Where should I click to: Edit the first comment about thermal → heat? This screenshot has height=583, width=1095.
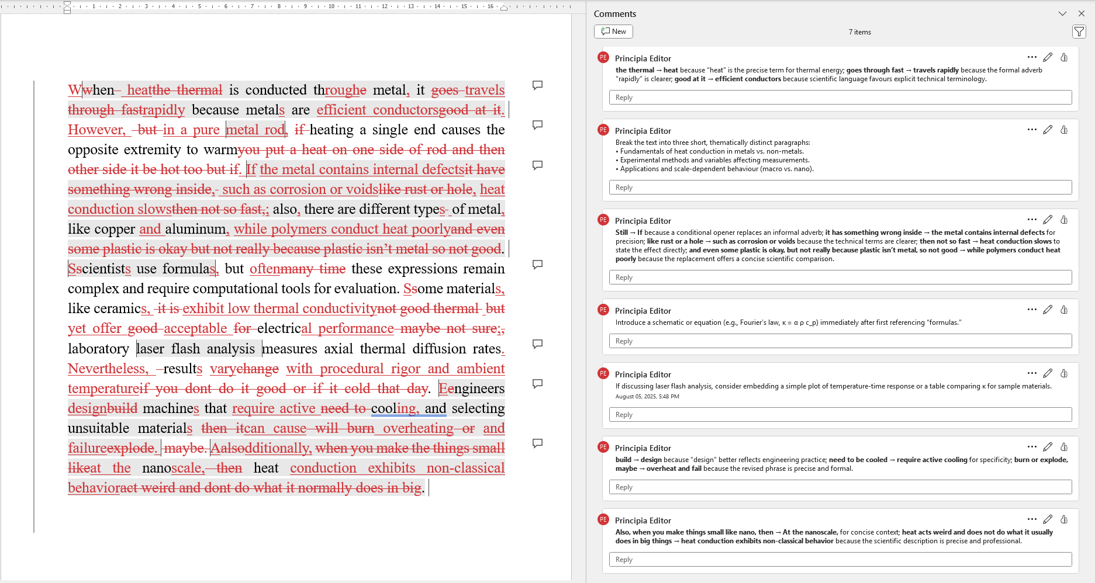coord(1048,57)
